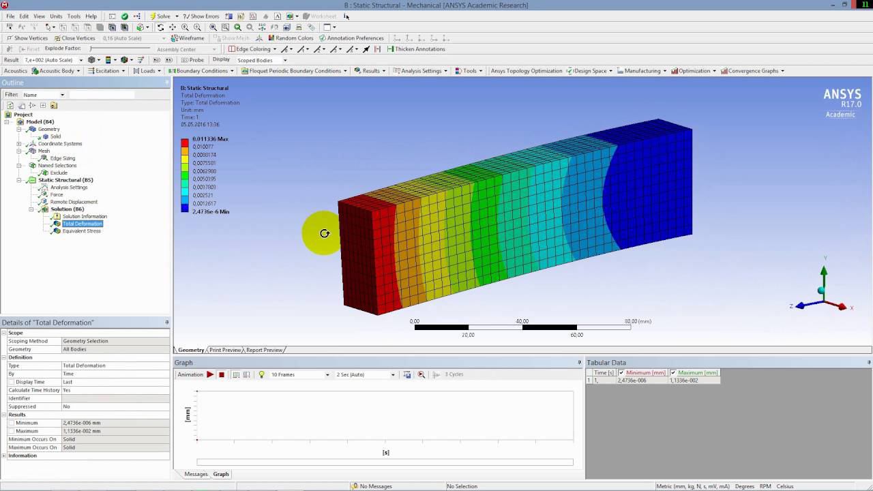The image size is (873, 491).
Task: Open the Units menu
Action: point(56,16)
